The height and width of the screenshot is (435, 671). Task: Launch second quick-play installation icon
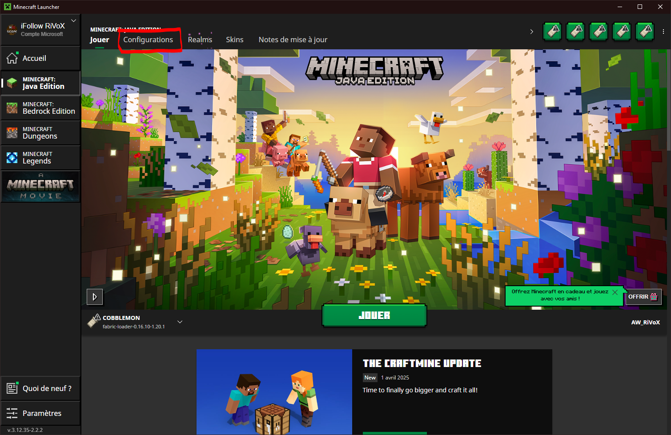(576, 32)
